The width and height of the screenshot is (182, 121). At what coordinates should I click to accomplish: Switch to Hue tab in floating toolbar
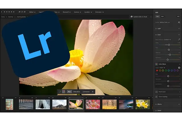69,92
